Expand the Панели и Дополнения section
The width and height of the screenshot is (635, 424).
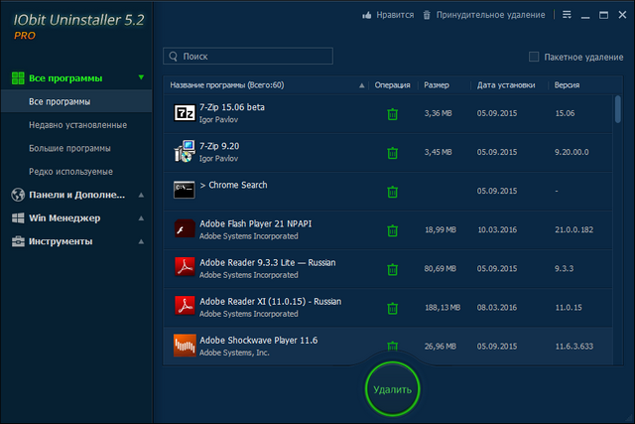(75, 195)
